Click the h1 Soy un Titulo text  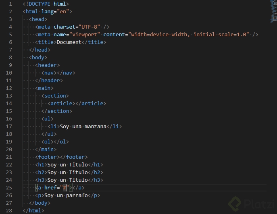[x=67, y=165]
